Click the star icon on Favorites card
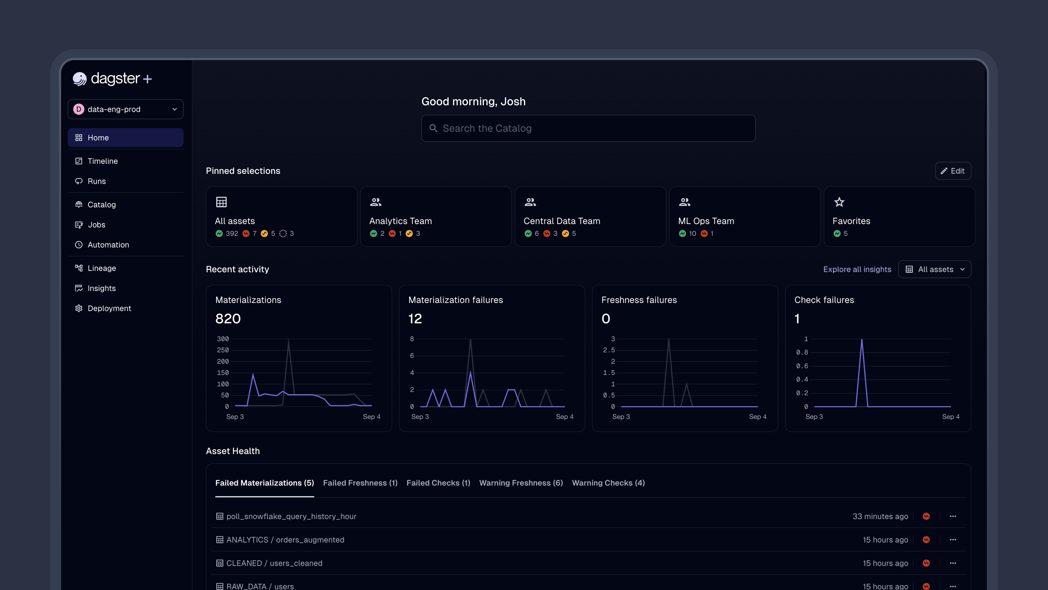 coord(839,202)
